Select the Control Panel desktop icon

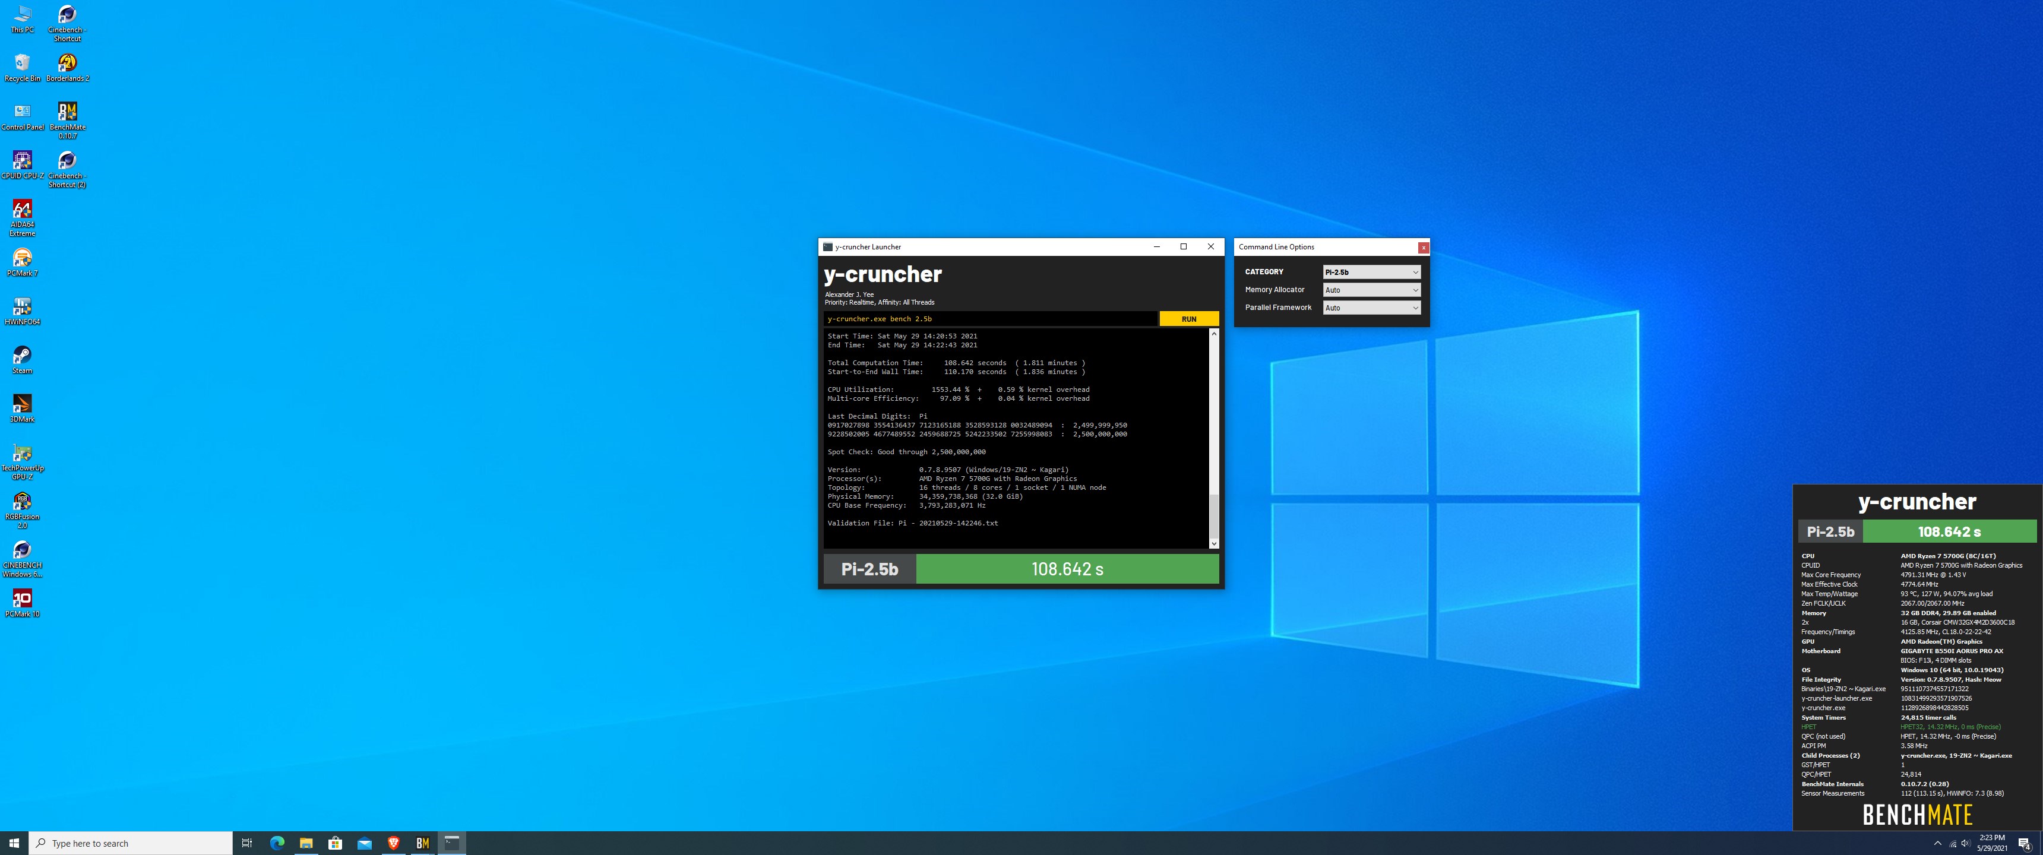click(x=22, y=116)
